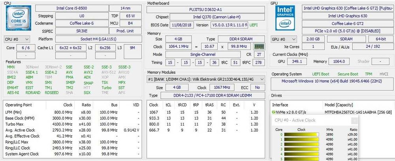This screenshot has width=395, height=161.
Task: Click the SGX feature flag
Action: (87, 93)
